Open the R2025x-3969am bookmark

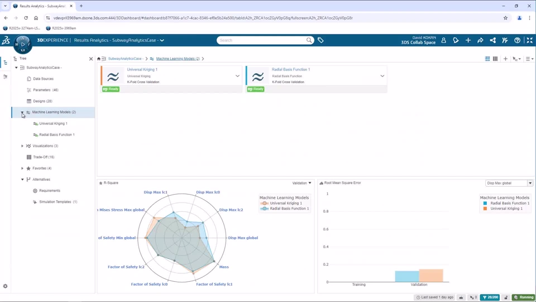tap(61, 28)
